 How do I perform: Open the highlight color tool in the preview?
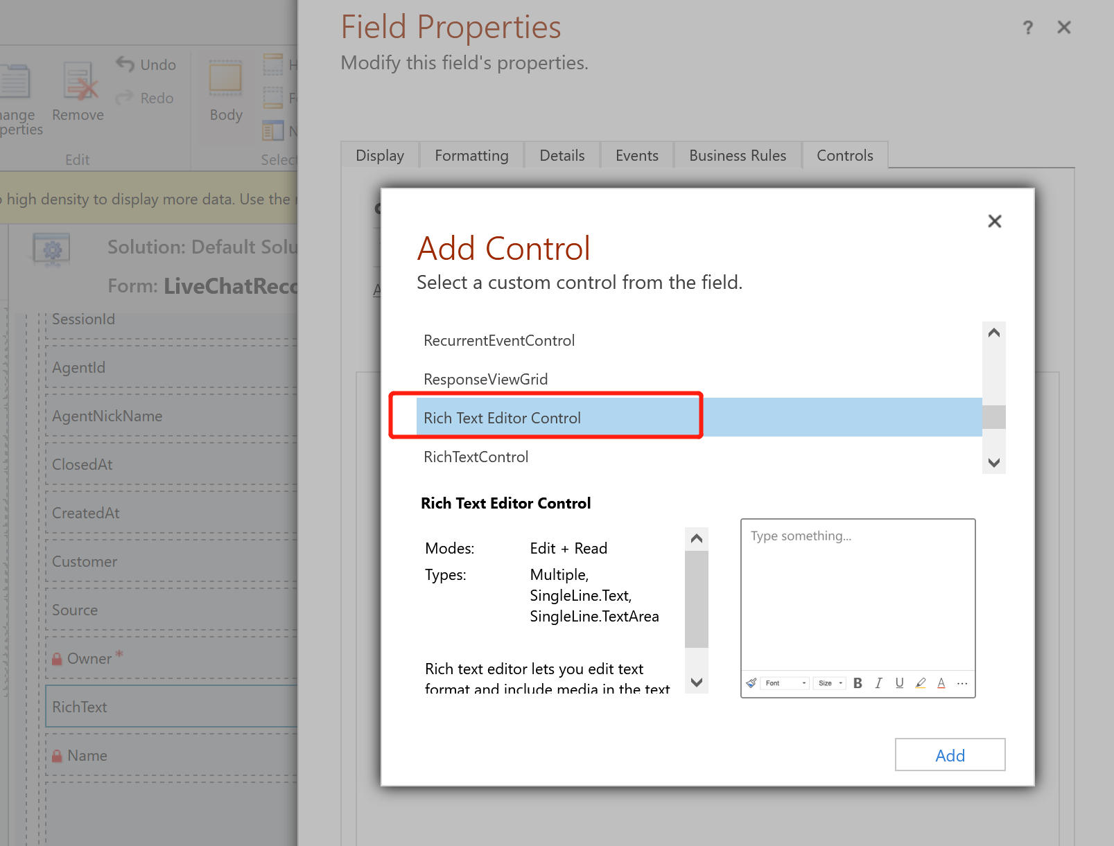pyautogui.click(x=920, y=683)
